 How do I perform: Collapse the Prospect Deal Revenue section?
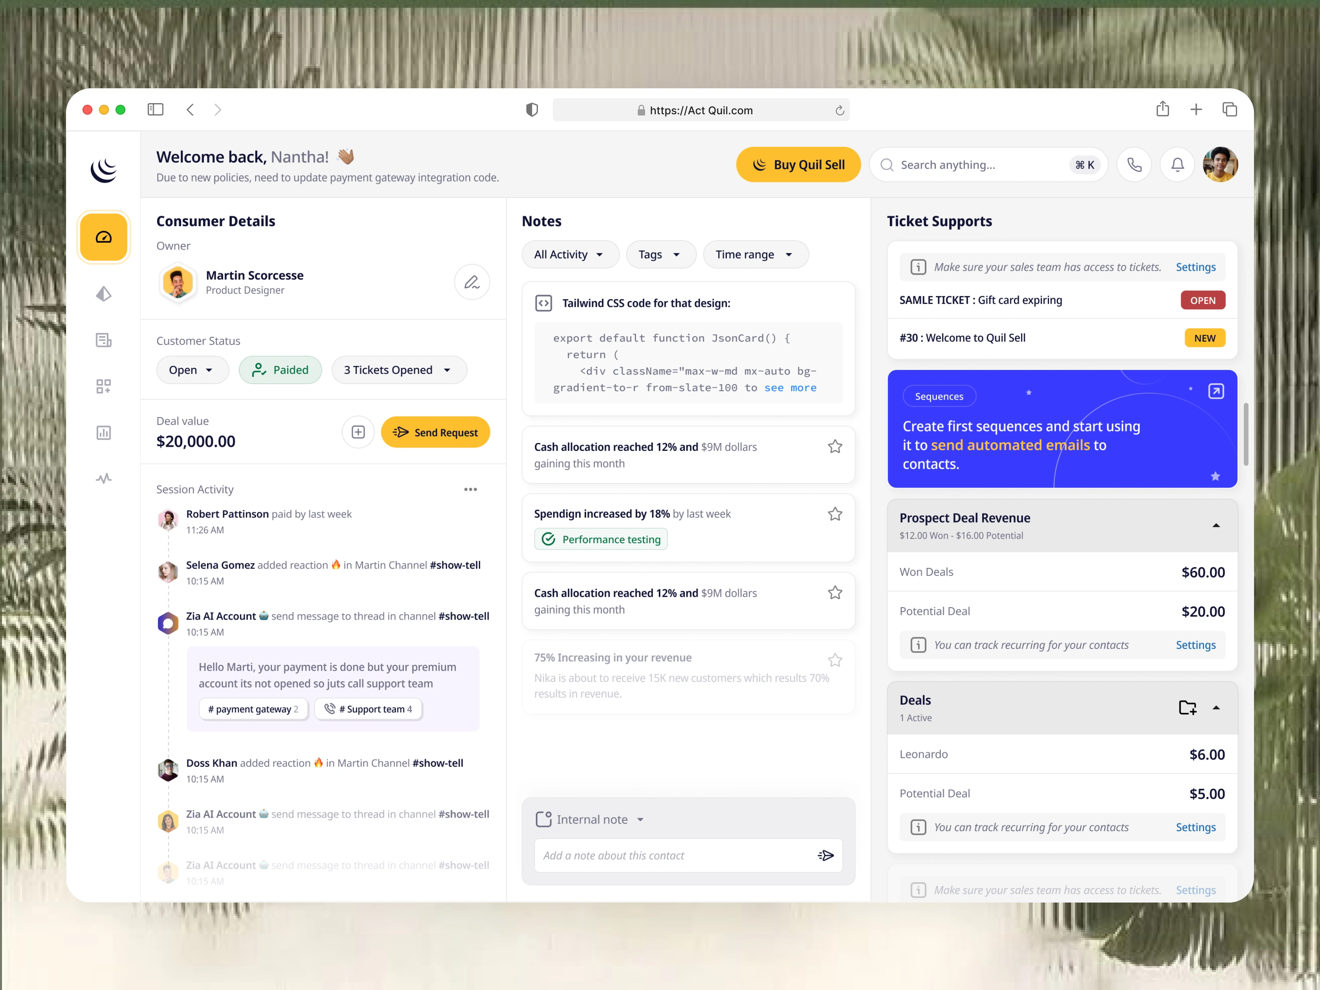(1216, 526)
